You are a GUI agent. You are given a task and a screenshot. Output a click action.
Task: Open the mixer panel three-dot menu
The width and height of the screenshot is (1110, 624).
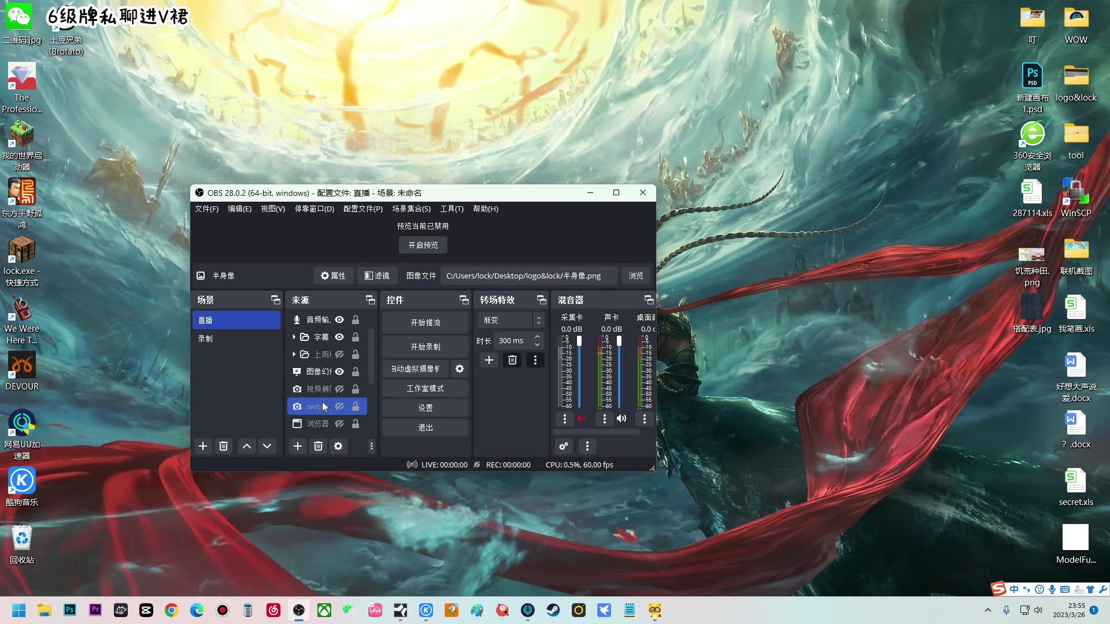coord(587,446)
